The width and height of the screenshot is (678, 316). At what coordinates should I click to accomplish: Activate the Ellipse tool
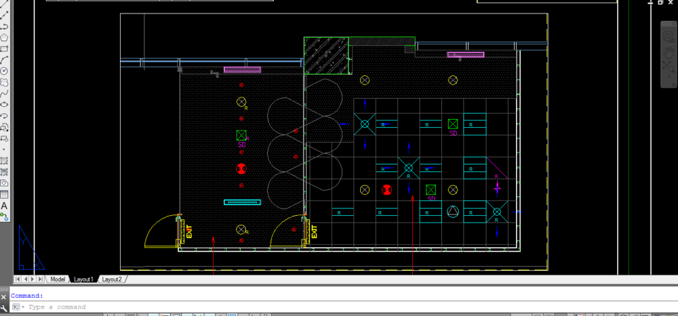pos(4,104)
